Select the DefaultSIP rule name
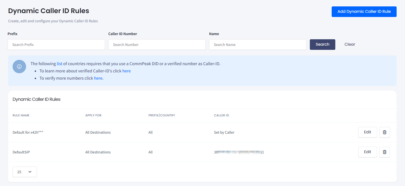 [21, 152]
